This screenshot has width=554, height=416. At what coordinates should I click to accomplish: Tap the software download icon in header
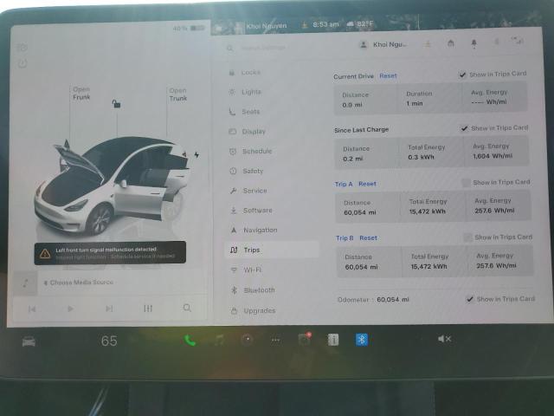click(428, 44)
